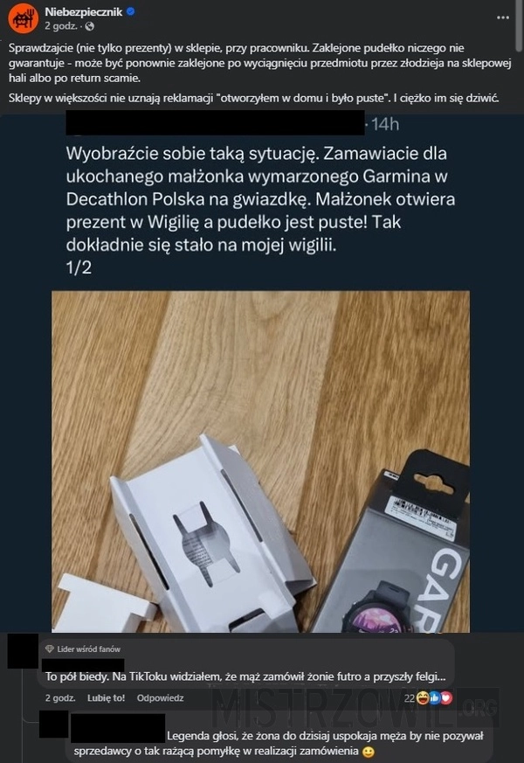Click the comment's '2 godz.' timestamp
Image resolution: width=524 pixels, height=763 pixels.
coord(60,697)
